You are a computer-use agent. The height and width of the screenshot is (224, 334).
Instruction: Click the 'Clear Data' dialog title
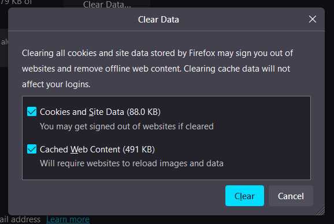[158, 20]
